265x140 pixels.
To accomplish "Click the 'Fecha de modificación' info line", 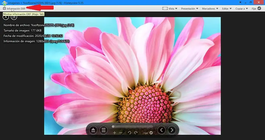I will tap(33, 36).
